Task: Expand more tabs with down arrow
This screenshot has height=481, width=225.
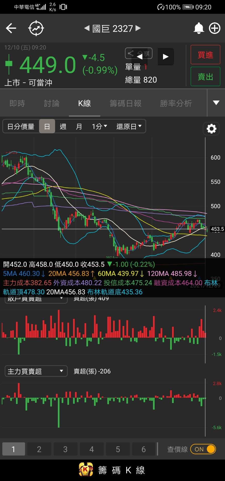Action: pyautogui.click(x=216, y=103)
